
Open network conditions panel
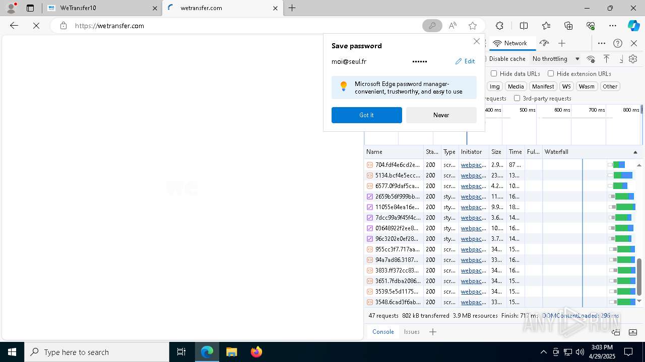pos(591,59)
